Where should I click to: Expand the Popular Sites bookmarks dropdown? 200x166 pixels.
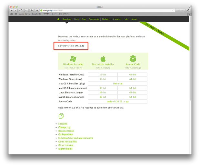click(x=64, y=14)
